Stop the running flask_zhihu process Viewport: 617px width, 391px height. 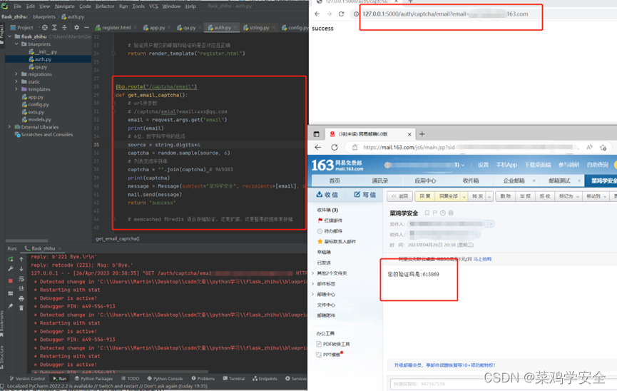click(11, 280)
